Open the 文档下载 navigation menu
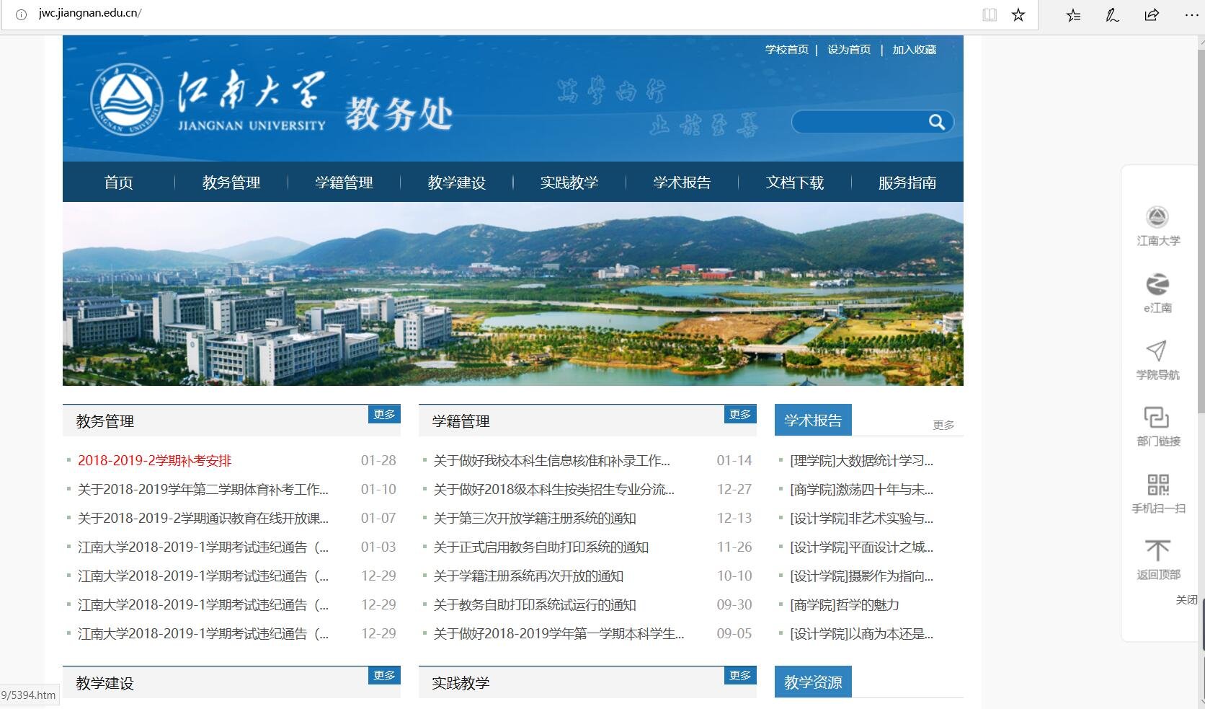Screen dimensions: 1205x709 (796, 182)
